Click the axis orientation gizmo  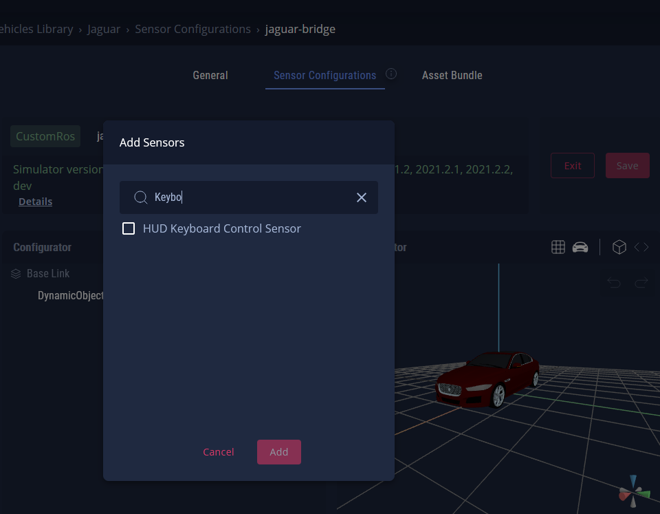[634, 492]
